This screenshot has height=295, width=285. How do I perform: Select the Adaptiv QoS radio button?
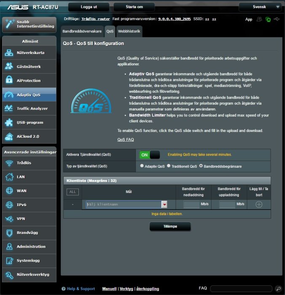pyautogui.click(x=142, y=166)
